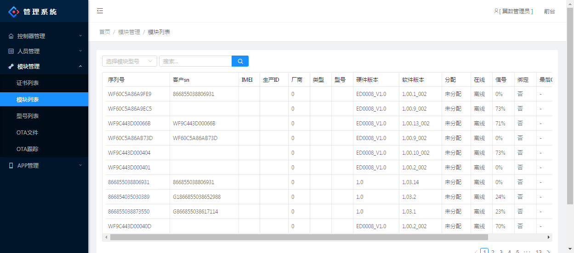Viewport: 574px width, 253px height.
Task: Click the blue search magnifier button
Action: coord(240,61)
